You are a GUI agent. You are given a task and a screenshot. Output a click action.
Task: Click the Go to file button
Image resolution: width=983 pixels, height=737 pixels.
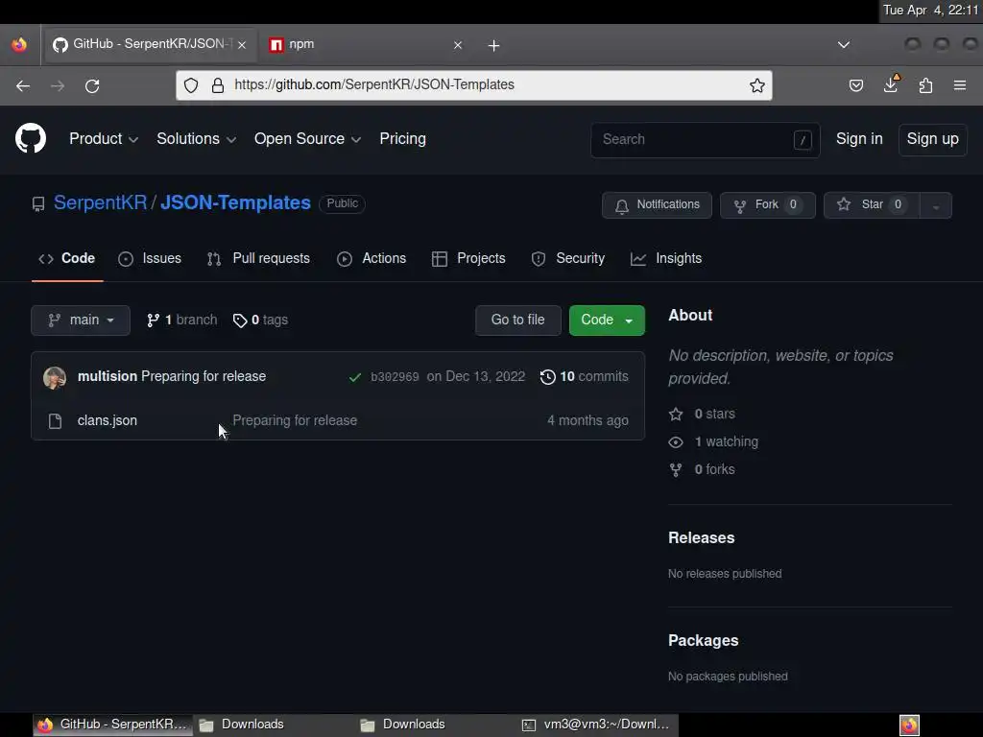pyautogui.click(x=517, y=321)
